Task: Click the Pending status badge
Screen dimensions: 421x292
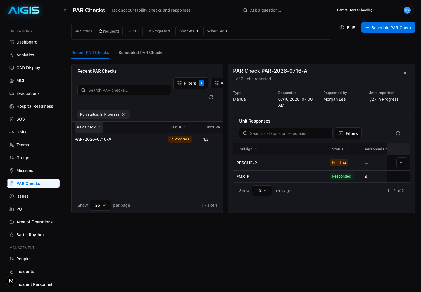Action: [x=339, y=163]
